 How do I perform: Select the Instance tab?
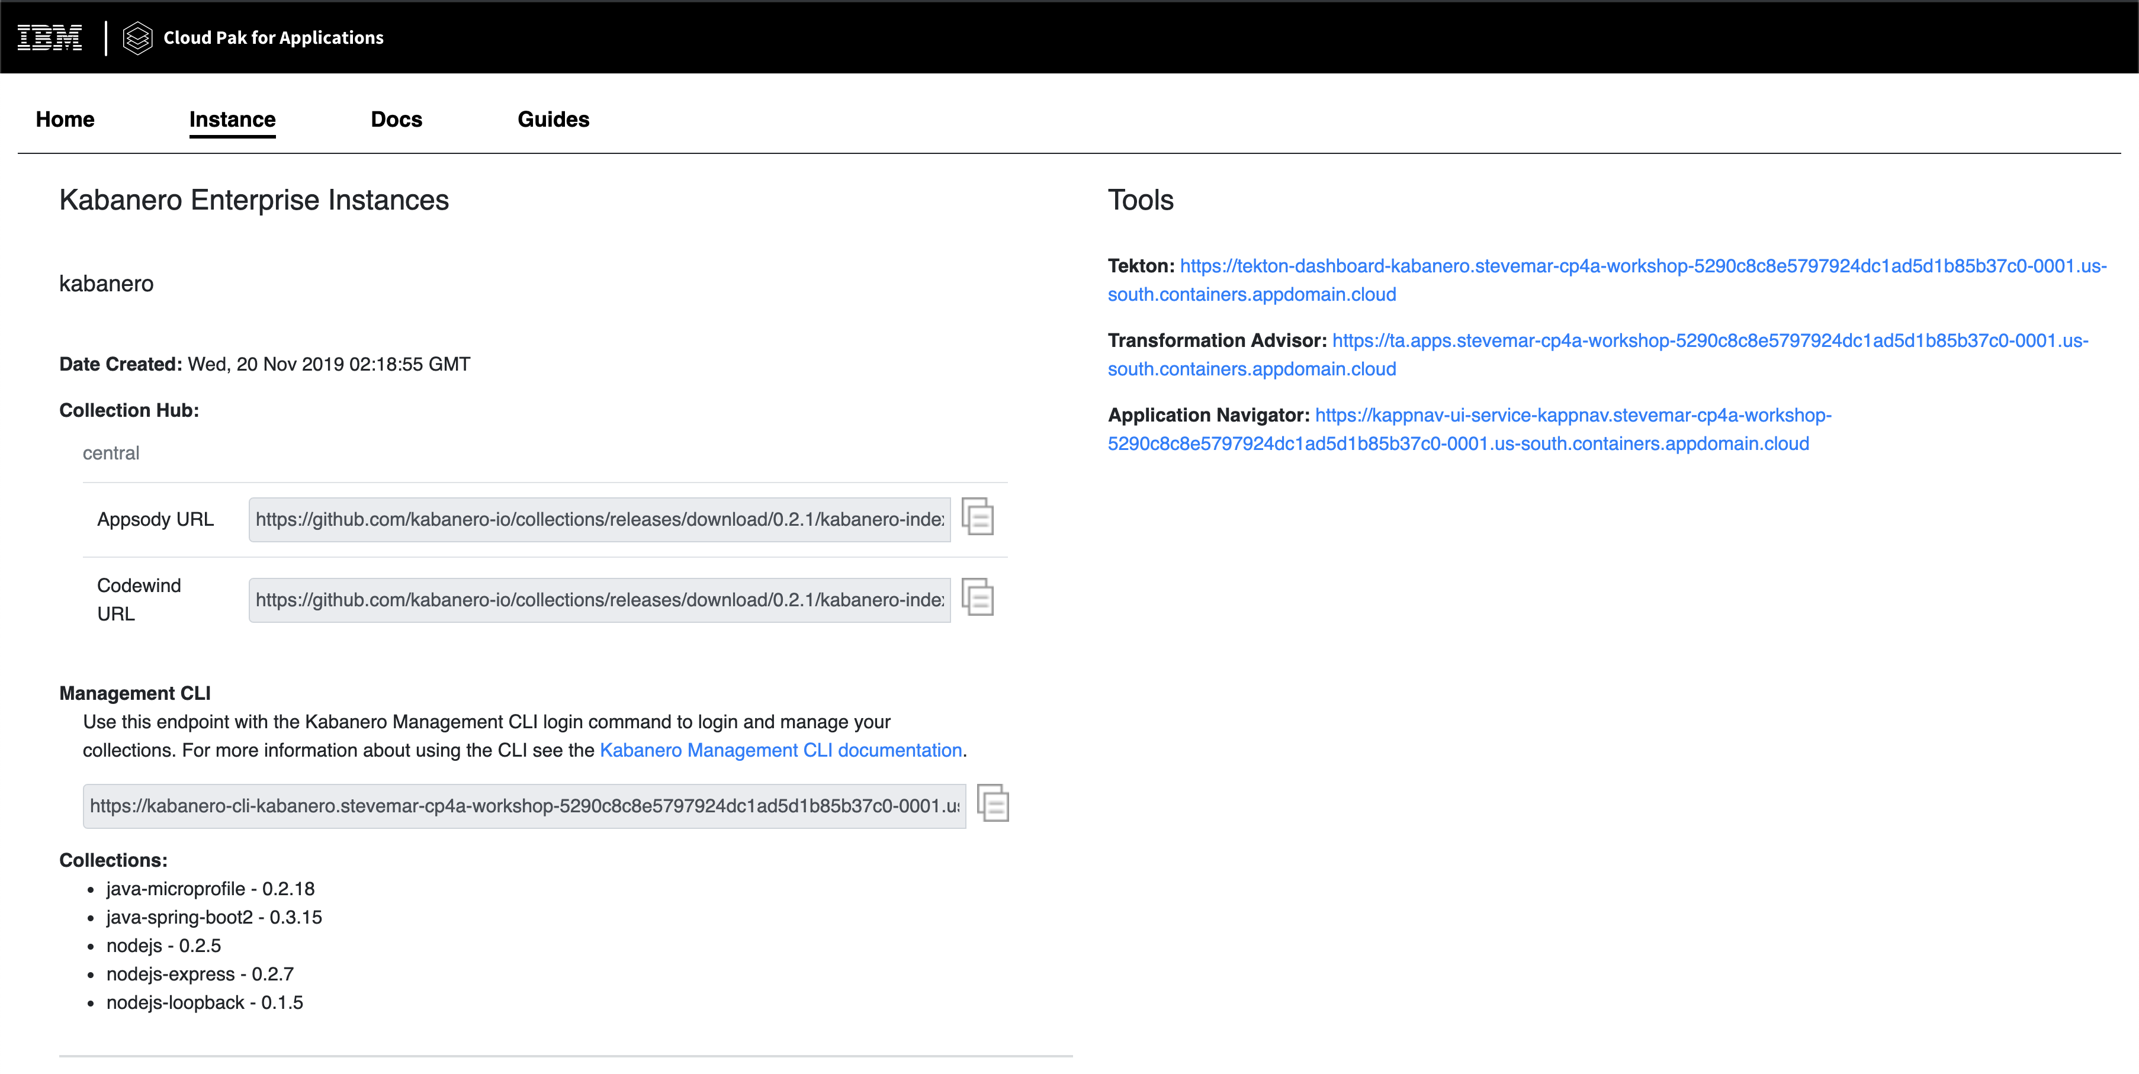tap(233, 120)
